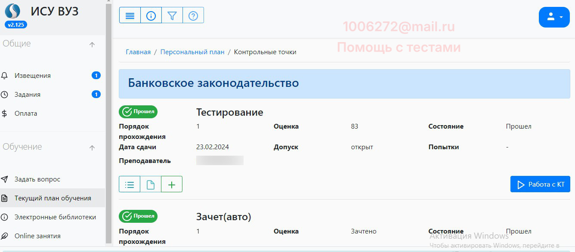Open the user profile dropdown button
The width and height of the screenshot is (575, 252).
tap(554, 17)
